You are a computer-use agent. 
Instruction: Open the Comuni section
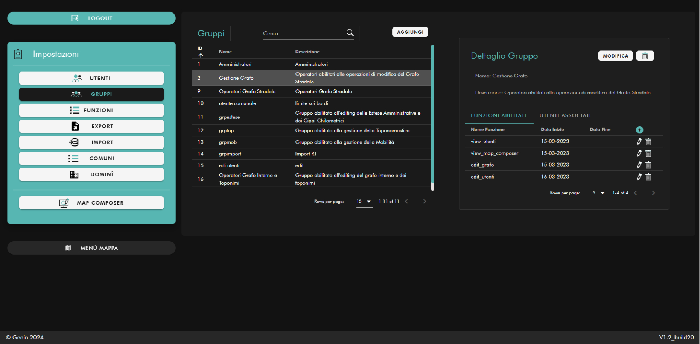91,158
